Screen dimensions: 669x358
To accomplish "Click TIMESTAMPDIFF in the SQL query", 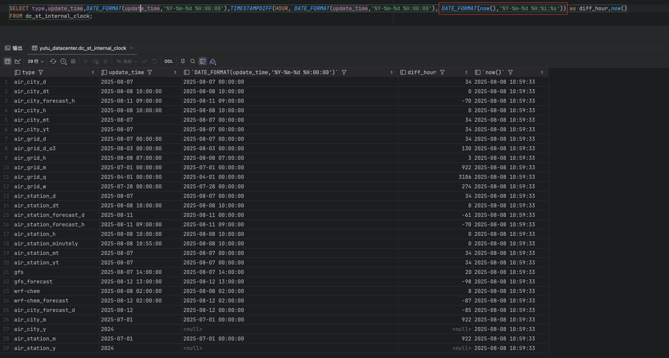I will coord(251,8).
